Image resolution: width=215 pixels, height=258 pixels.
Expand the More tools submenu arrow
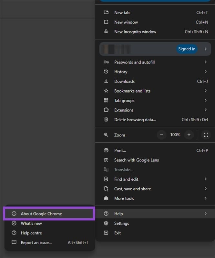tap(206, 198)
